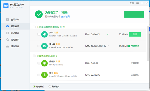Select 驱动安装 in the sidebar

[15, 26]
